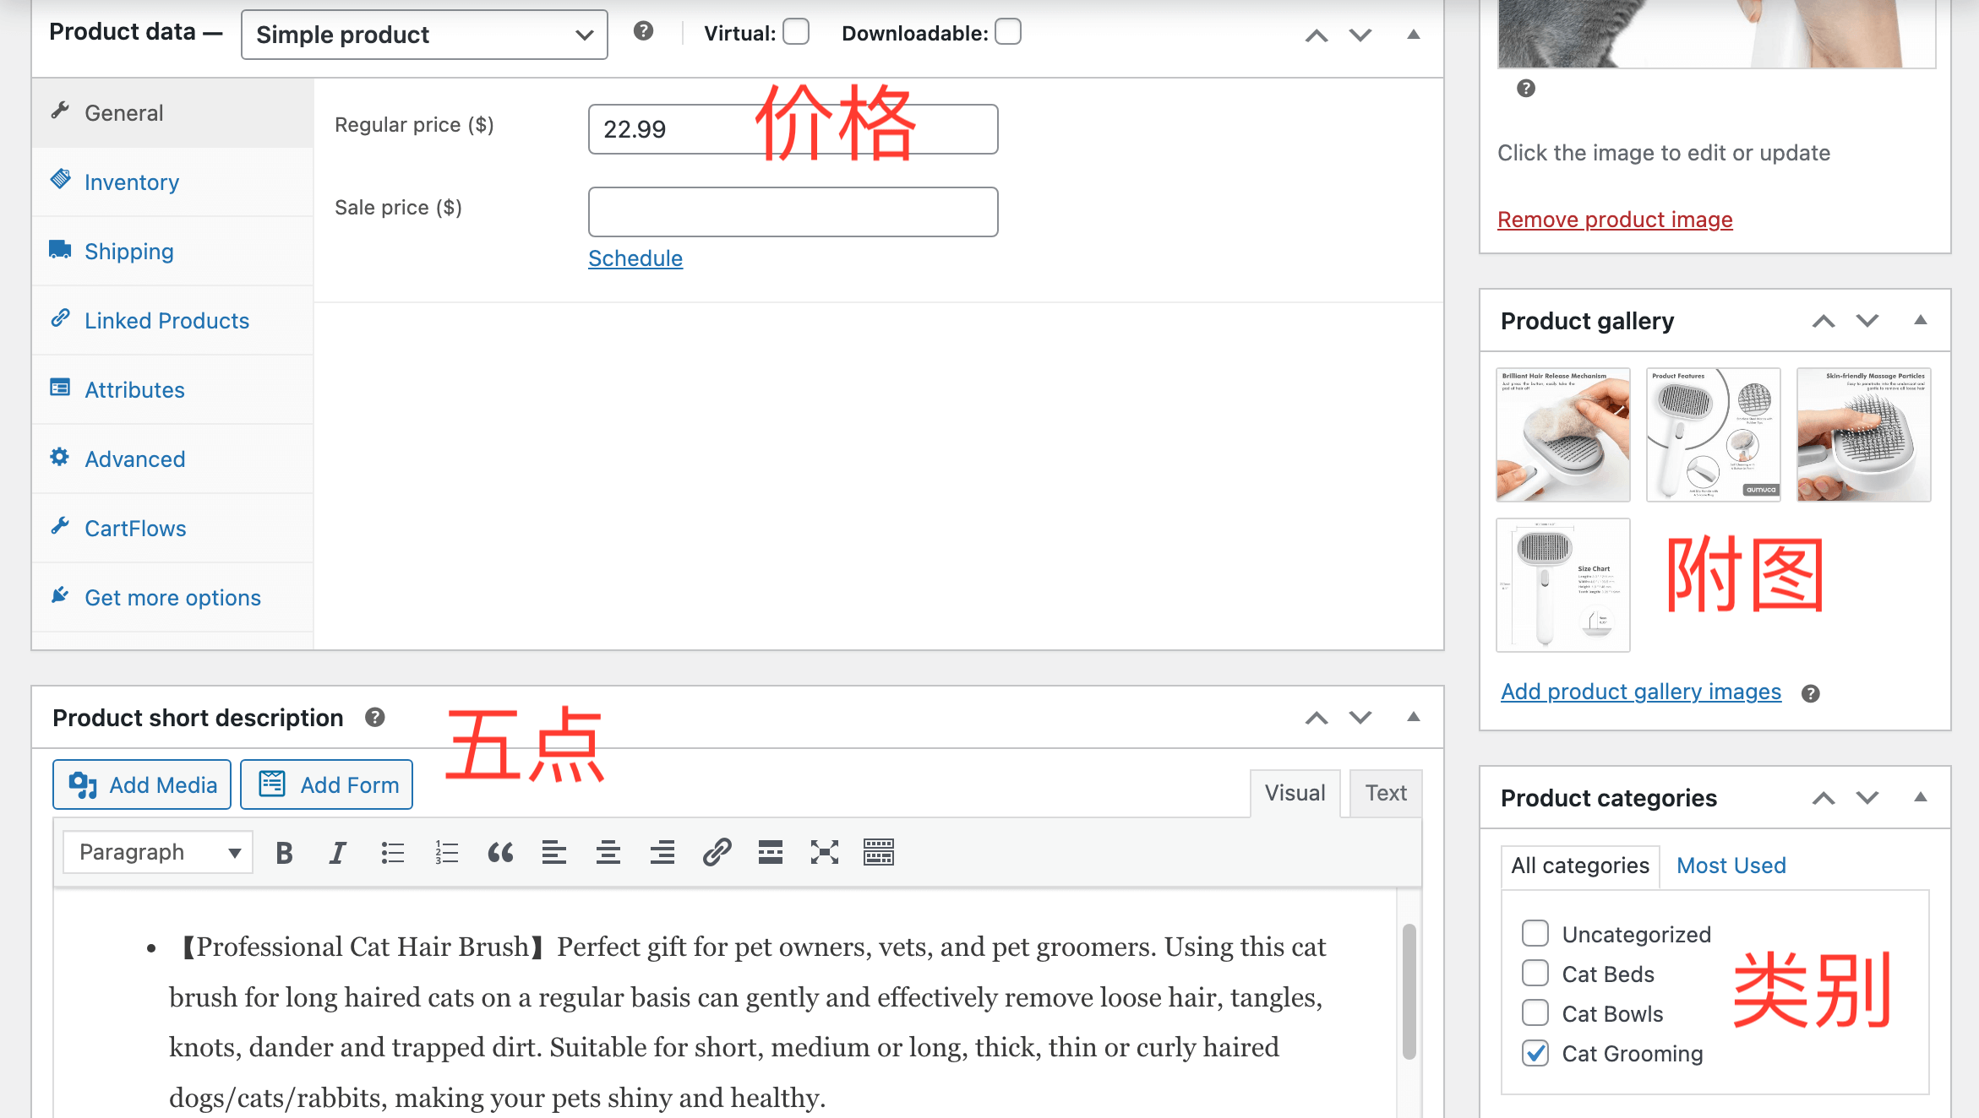Click the Add Form button
Image resolution: width=1979 pixels, height=1118 pixels.
point(326,784)
